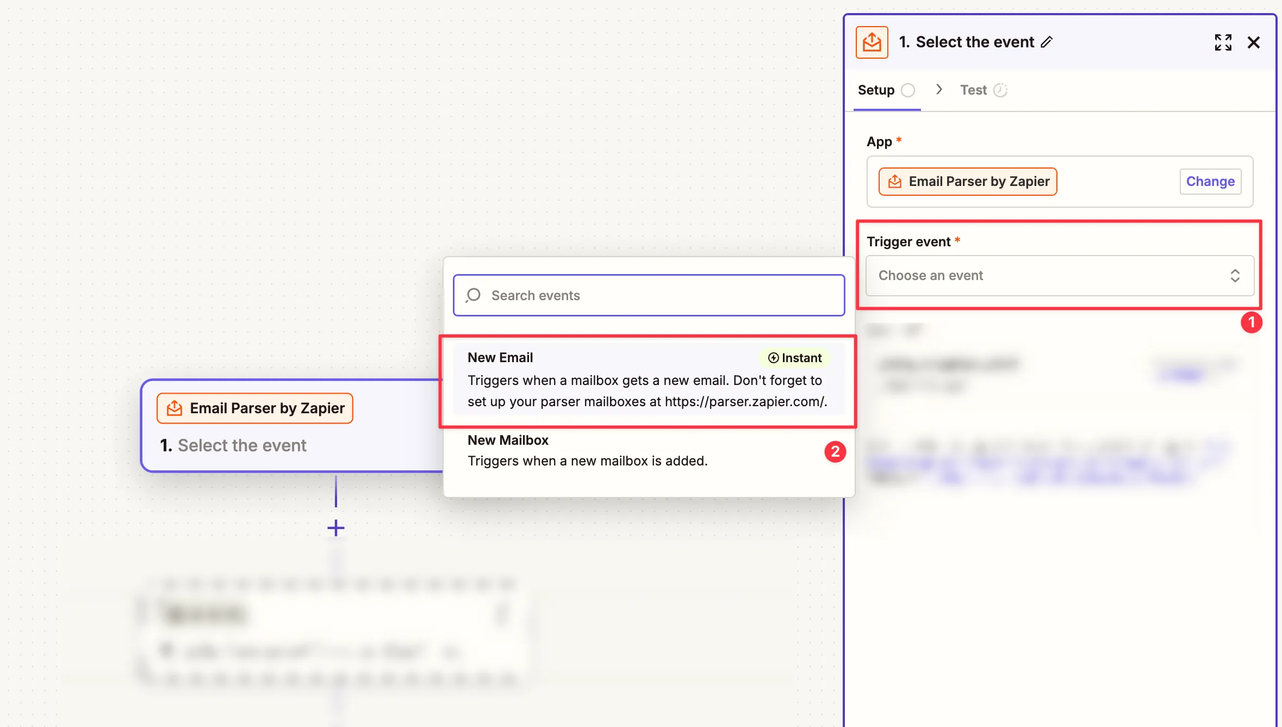
Task: Click the '1. Select the event' panel title
Action: (966, 42)
